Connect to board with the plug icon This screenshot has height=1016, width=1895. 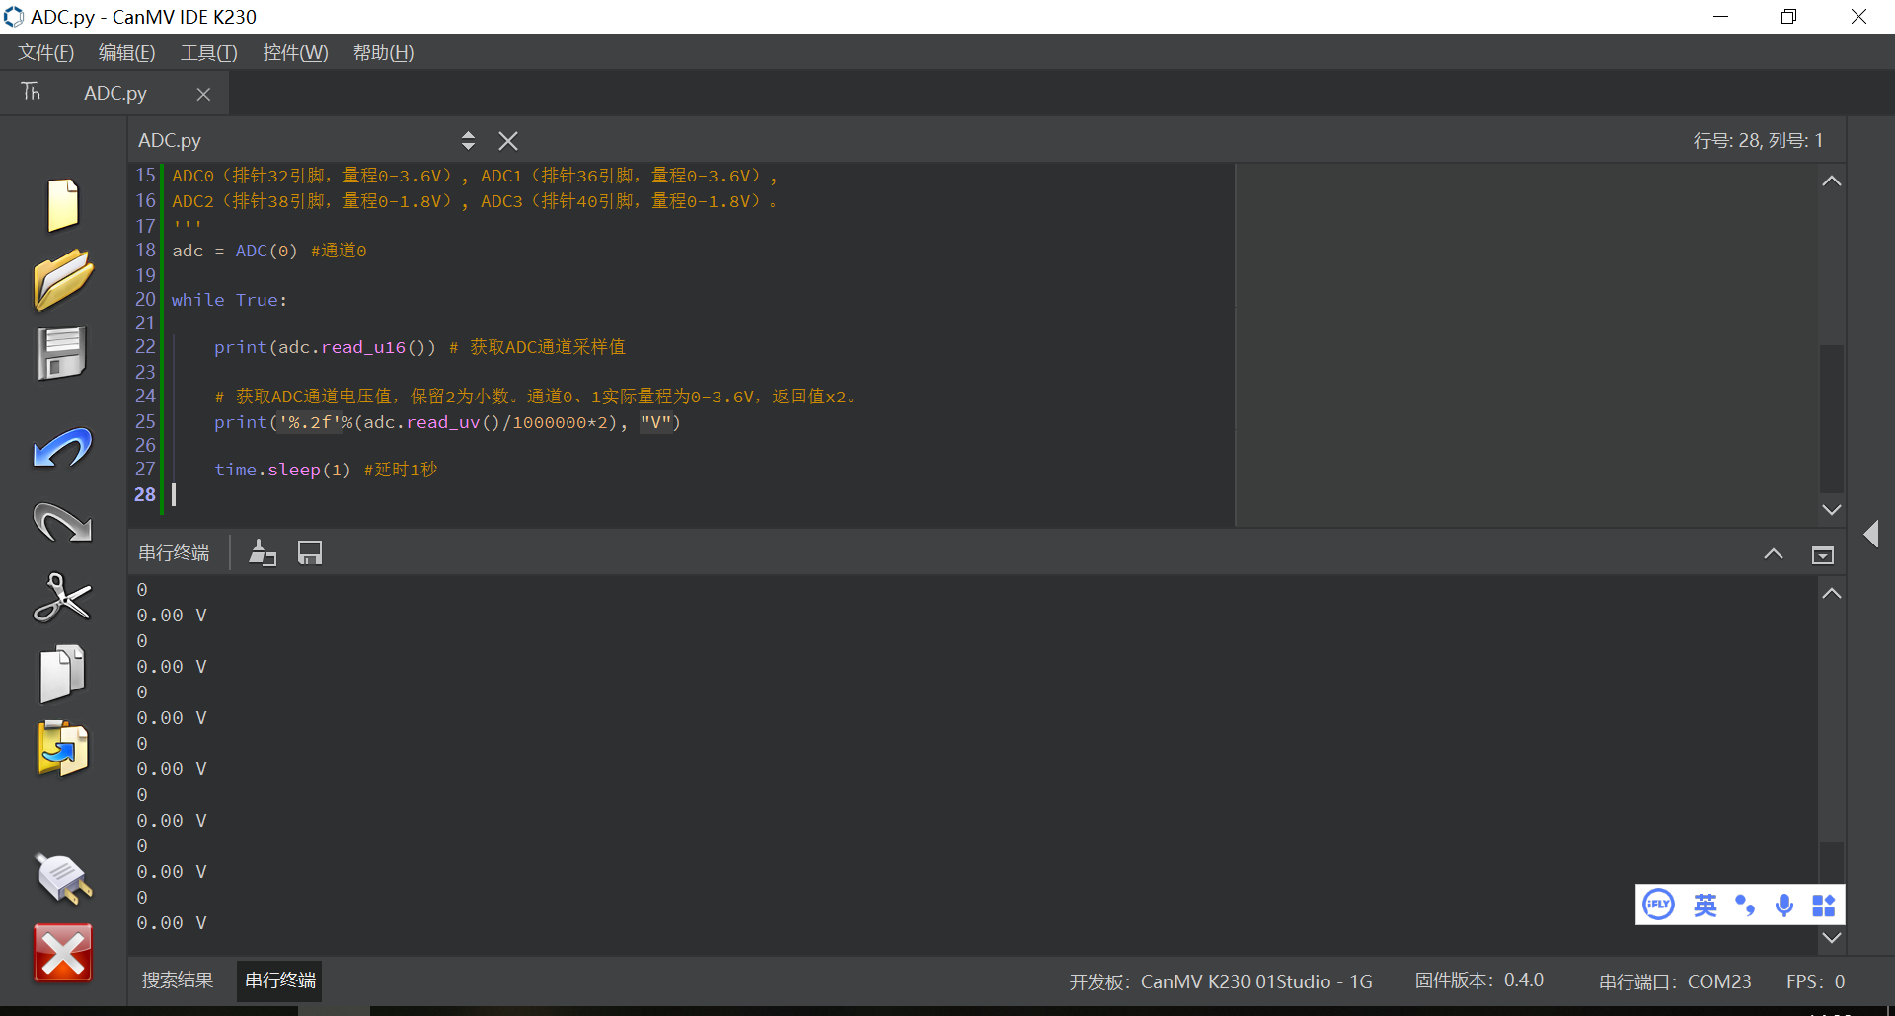pyautogui.click(x=63, y=878)
